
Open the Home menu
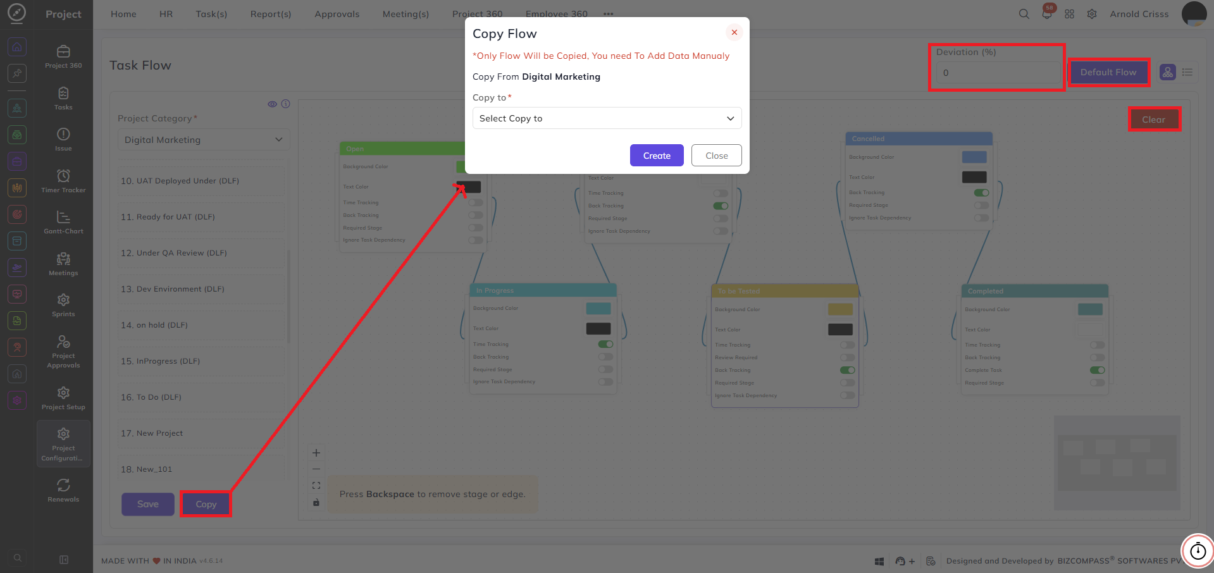click(x=123, y=14)
